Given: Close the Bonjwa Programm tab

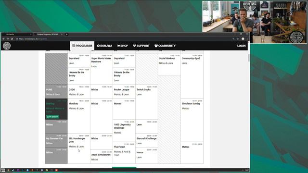Looking at the screenshot, I should pyautogui.click(x=62, y=34).
